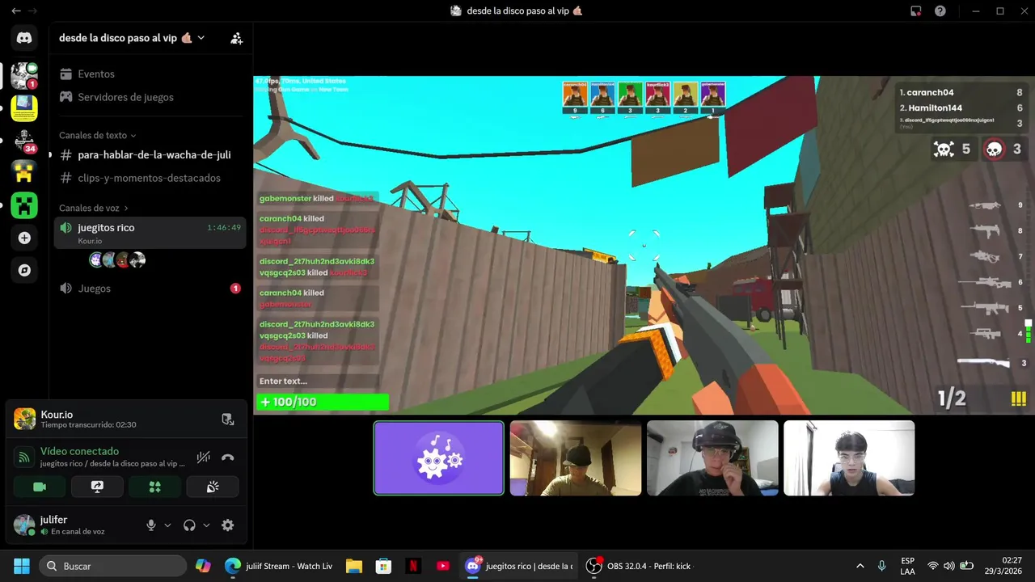Toggle camera video button
This screenshot has width=1035, height=582.
pos(40,487)
